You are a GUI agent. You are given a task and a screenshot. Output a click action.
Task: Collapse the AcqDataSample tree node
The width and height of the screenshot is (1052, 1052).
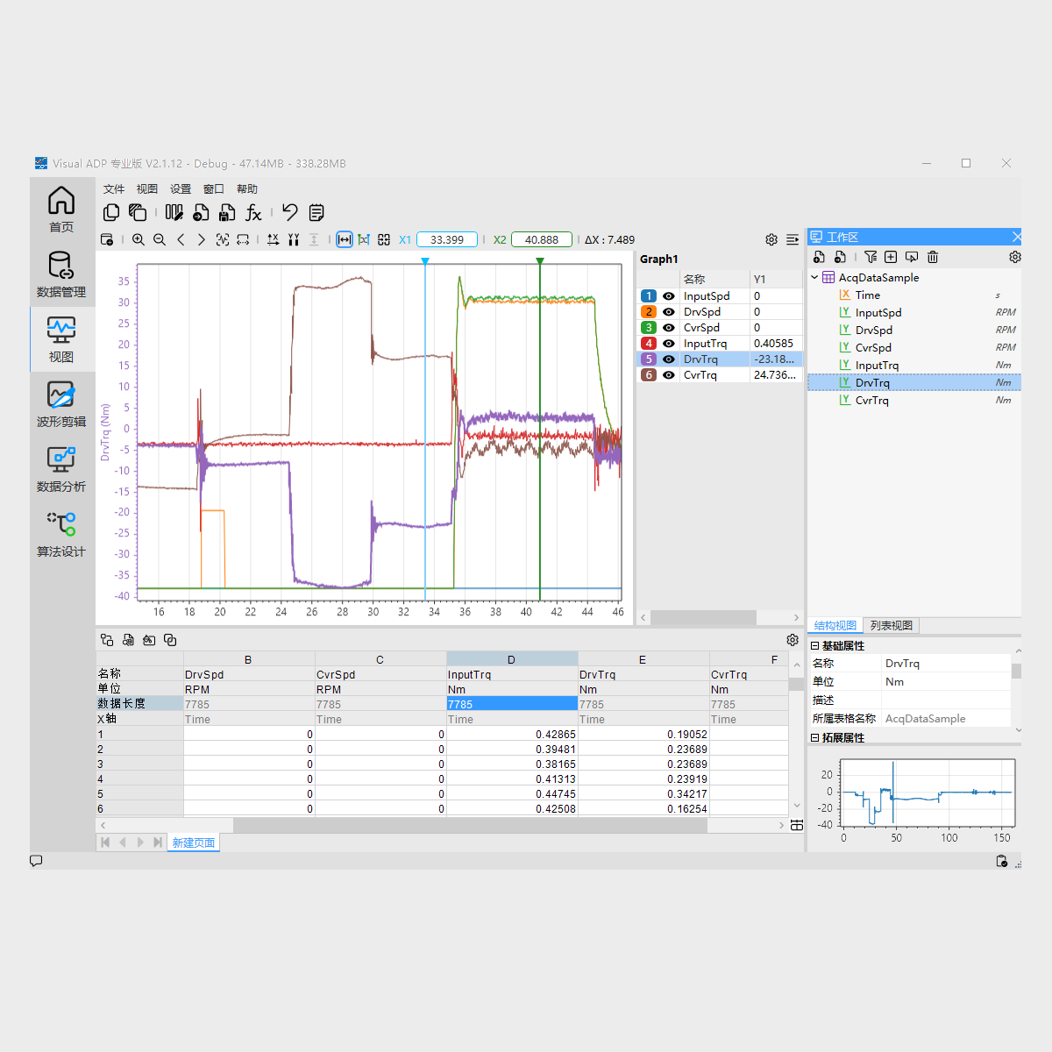click(x=814, y=277)
